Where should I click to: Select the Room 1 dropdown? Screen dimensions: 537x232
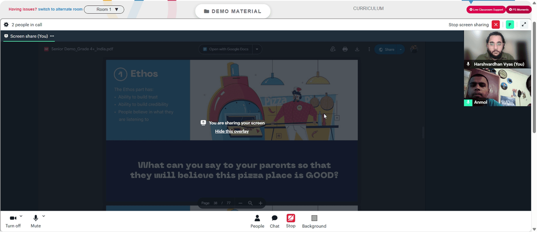click(104, 10)
